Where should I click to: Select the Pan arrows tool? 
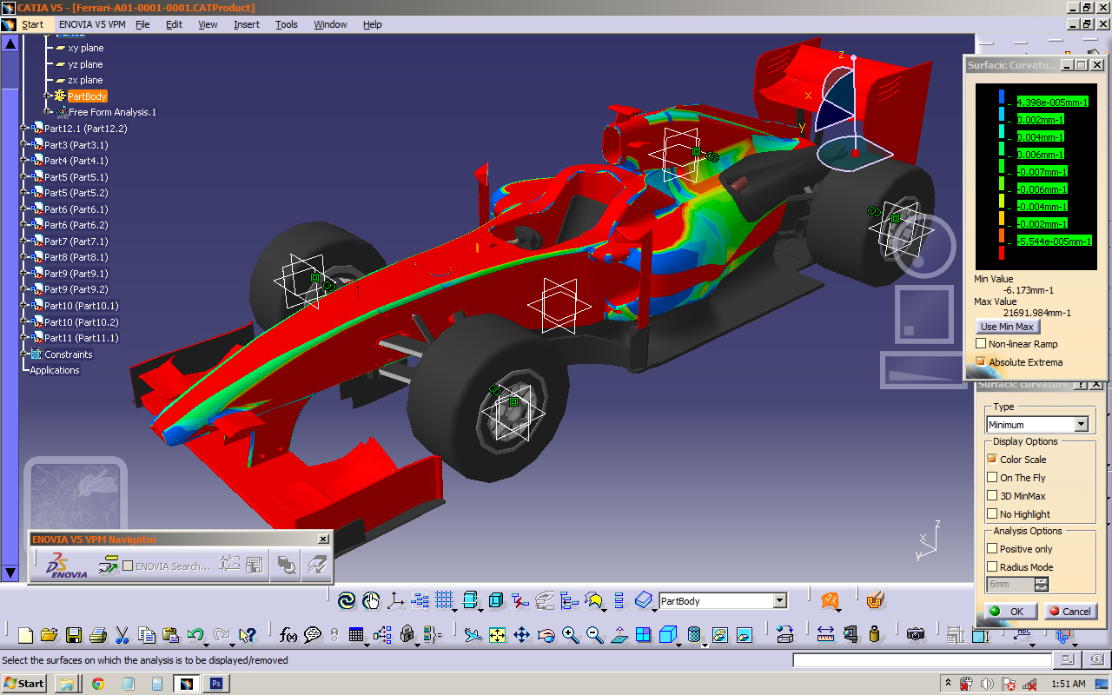click(x=521, y=635)
